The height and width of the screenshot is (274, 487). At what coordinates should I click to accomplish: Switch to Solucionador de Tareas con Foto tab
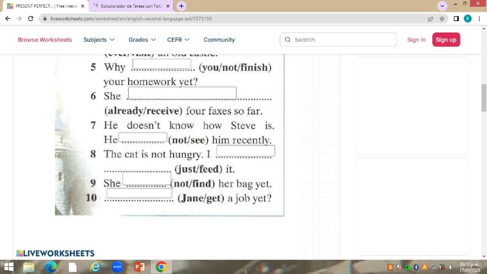click(x=131, y=6)
